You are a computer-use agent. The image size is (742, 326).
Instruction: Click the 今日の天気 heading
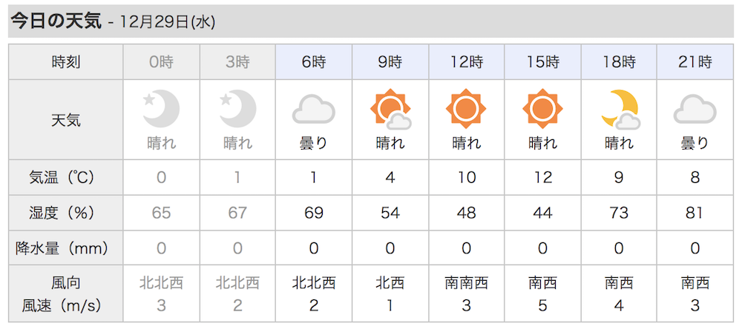click(56, 21)
